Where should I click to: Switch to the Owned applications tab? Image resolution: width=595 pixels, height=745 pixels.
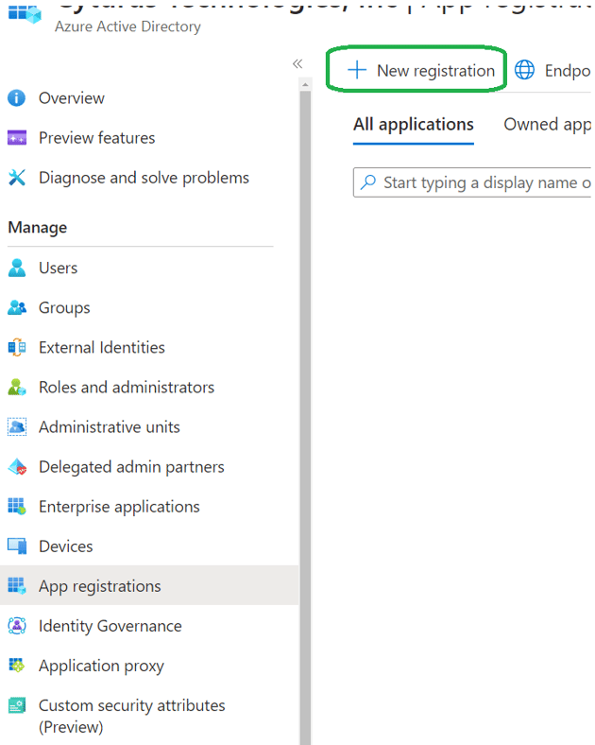point(547,125)
